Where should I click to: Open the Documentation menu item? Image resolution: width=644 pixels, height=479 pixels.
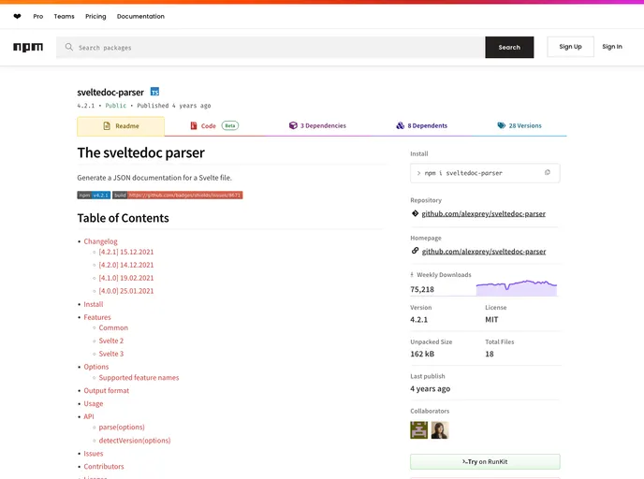click(140, 17)
